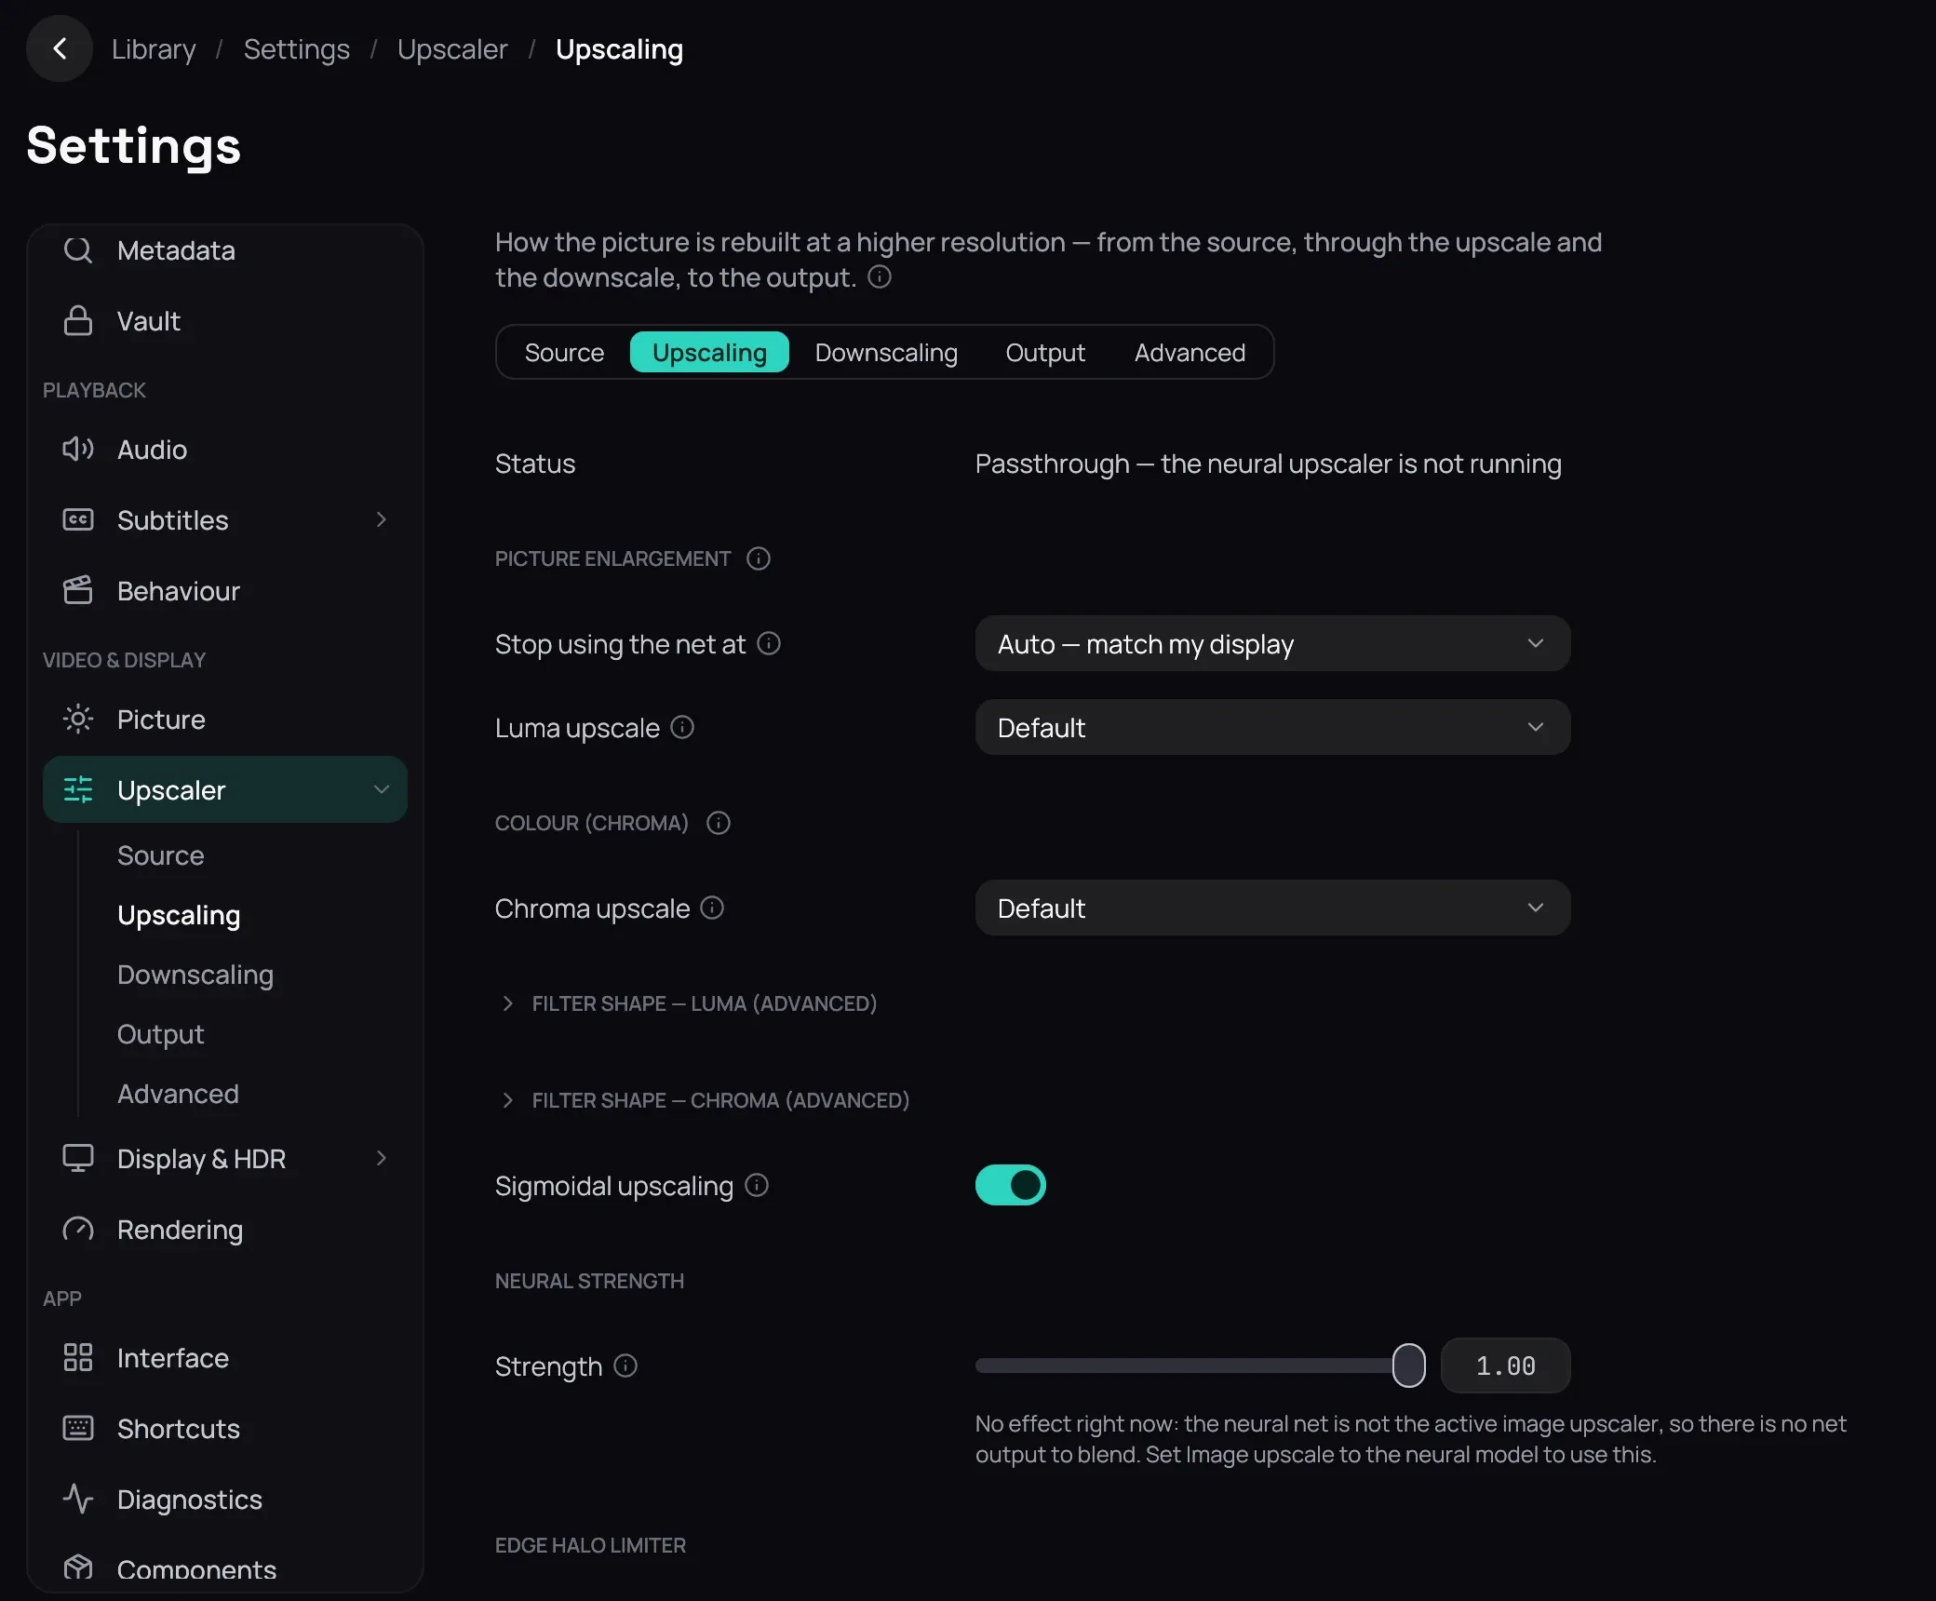1936x1601 pixels.
Task: Click info icon beside Picture Enlargement
Action: [759, 558]
